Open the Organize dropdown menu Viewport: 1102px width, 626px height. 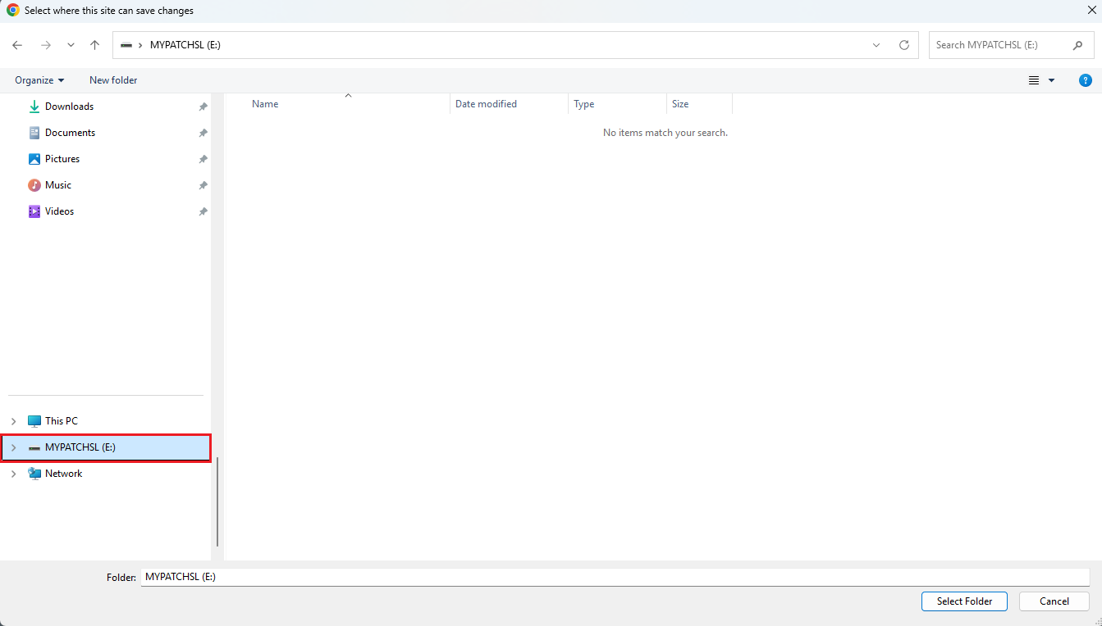[x=39, y=79]
